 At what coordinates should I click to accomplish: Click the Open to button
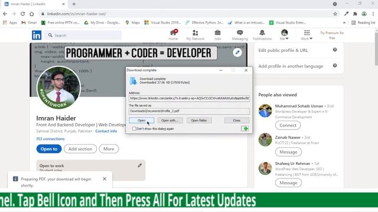coord(49,149)
